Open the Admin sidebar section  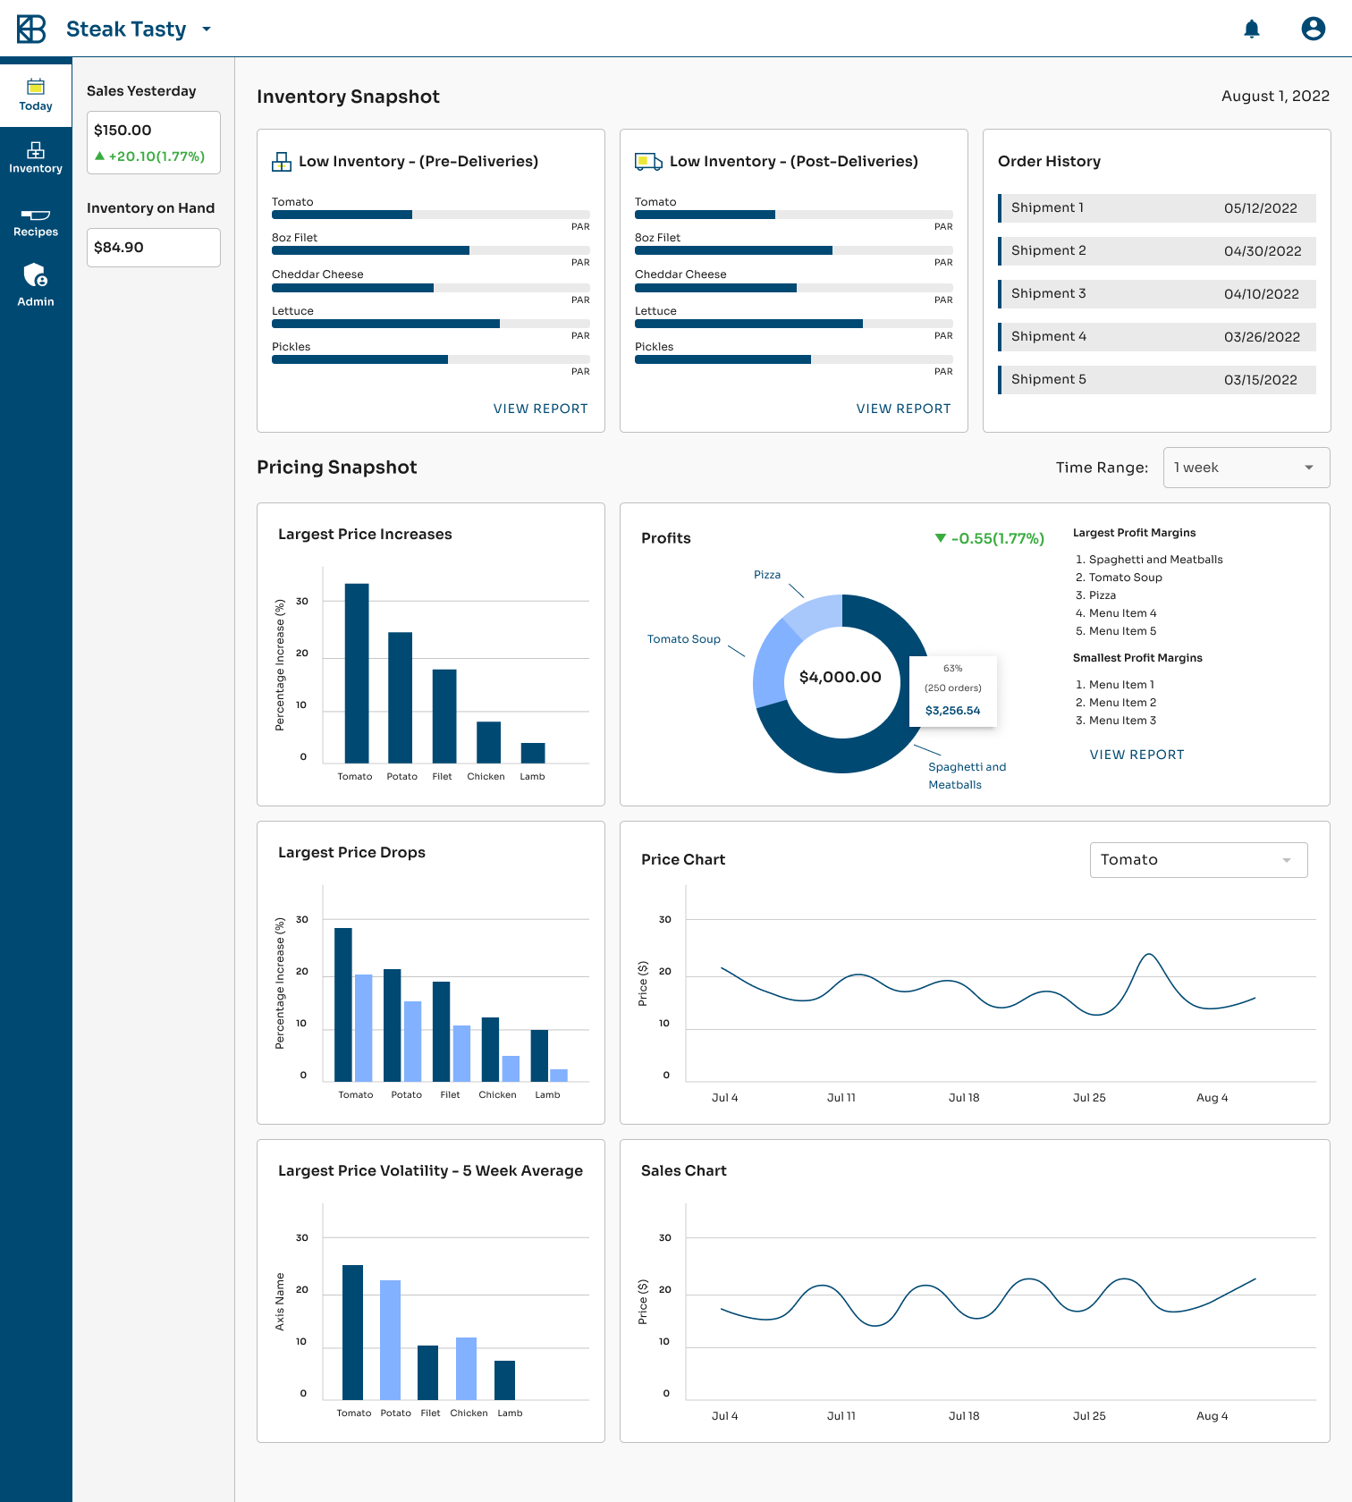click(36, 285)
